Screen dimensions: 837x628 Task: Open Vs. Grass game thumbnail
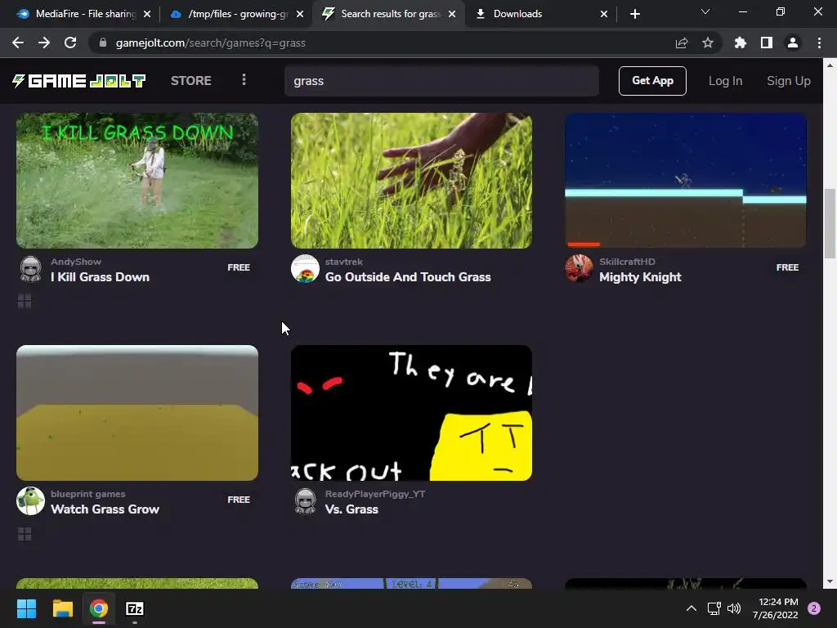pos(411,413)
